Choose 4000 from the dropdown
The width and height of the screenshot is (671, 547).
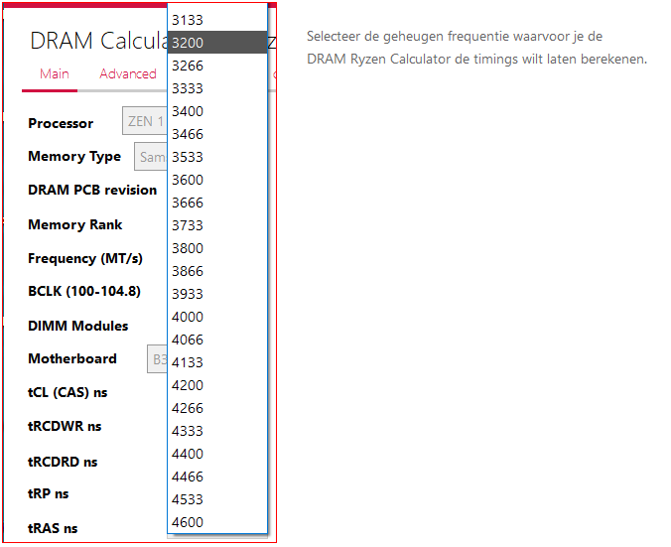(x=217, y=317)
